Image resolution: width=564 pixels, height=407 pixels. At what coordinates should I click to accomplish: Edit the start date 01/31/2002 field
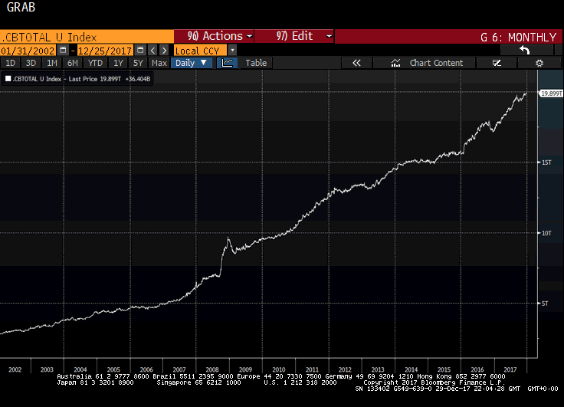click(28, 50)
